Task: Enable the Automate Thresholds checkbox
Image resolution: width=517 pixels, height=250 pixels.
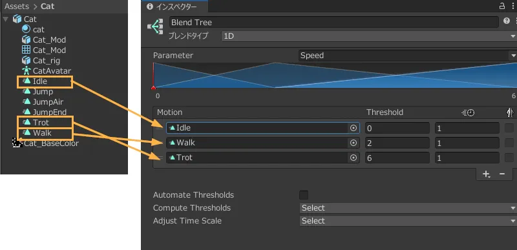Action: (304, 194)
